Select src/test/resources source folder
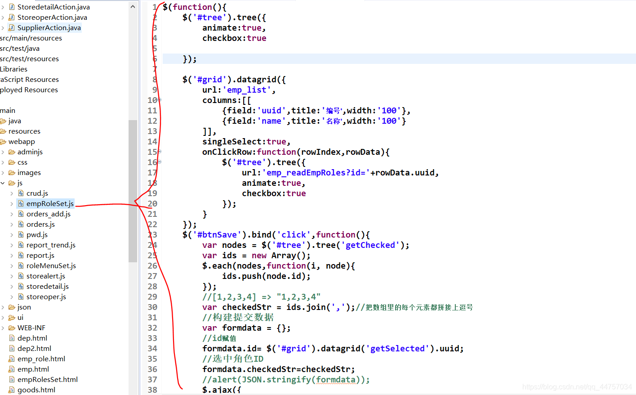The width and height of the screenshot is (636, 395). click(x=29, y=58)
